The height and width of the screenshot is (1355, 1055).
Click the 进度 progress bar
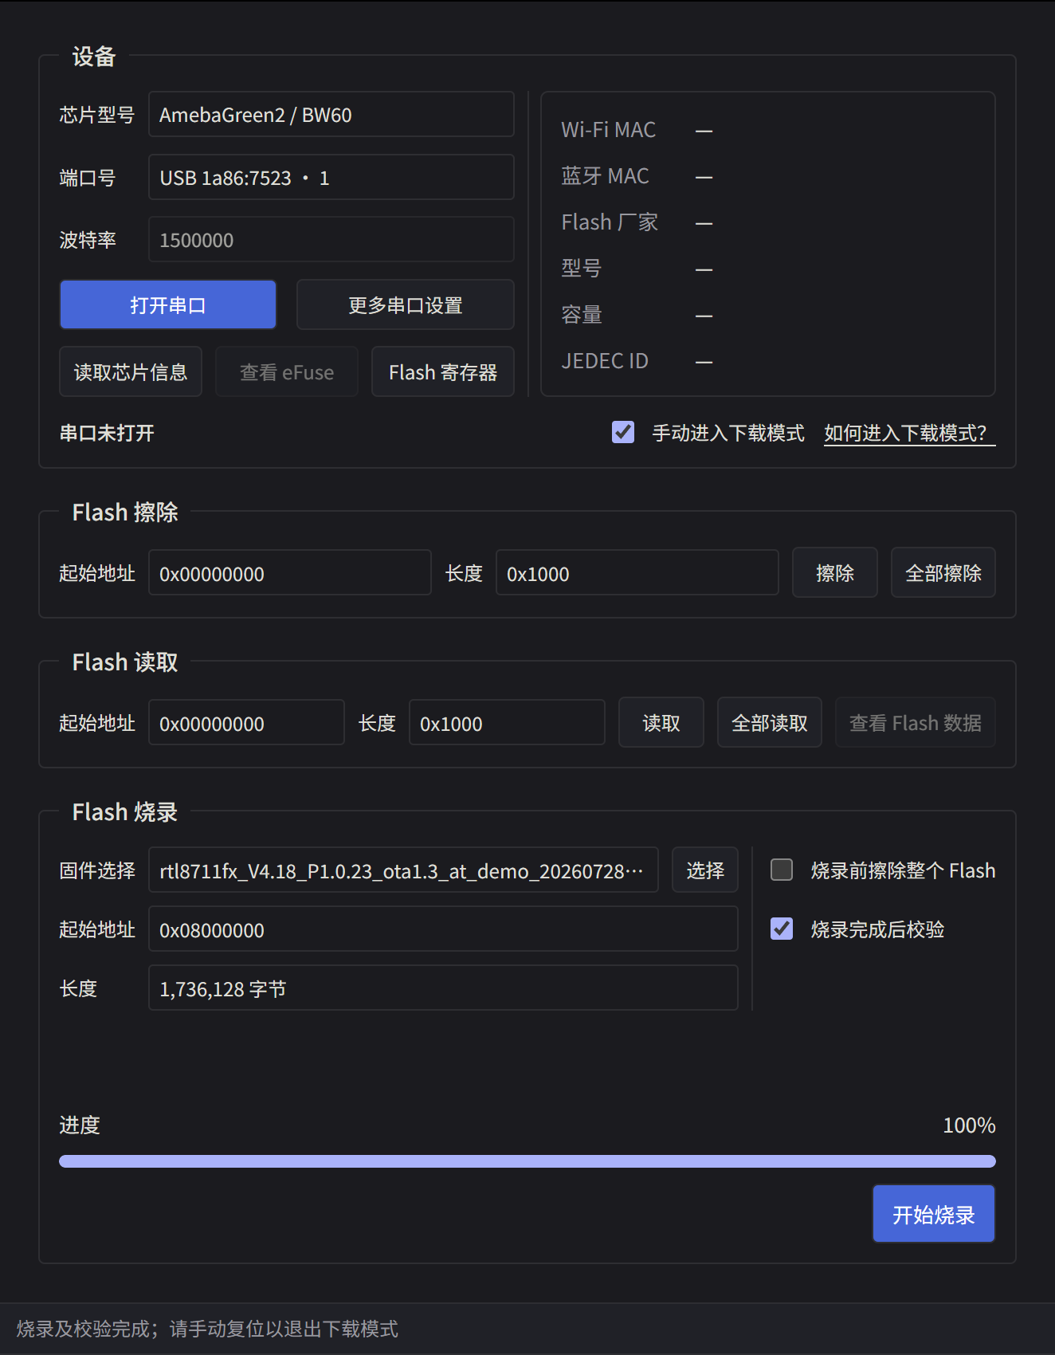coord(527,1161)
